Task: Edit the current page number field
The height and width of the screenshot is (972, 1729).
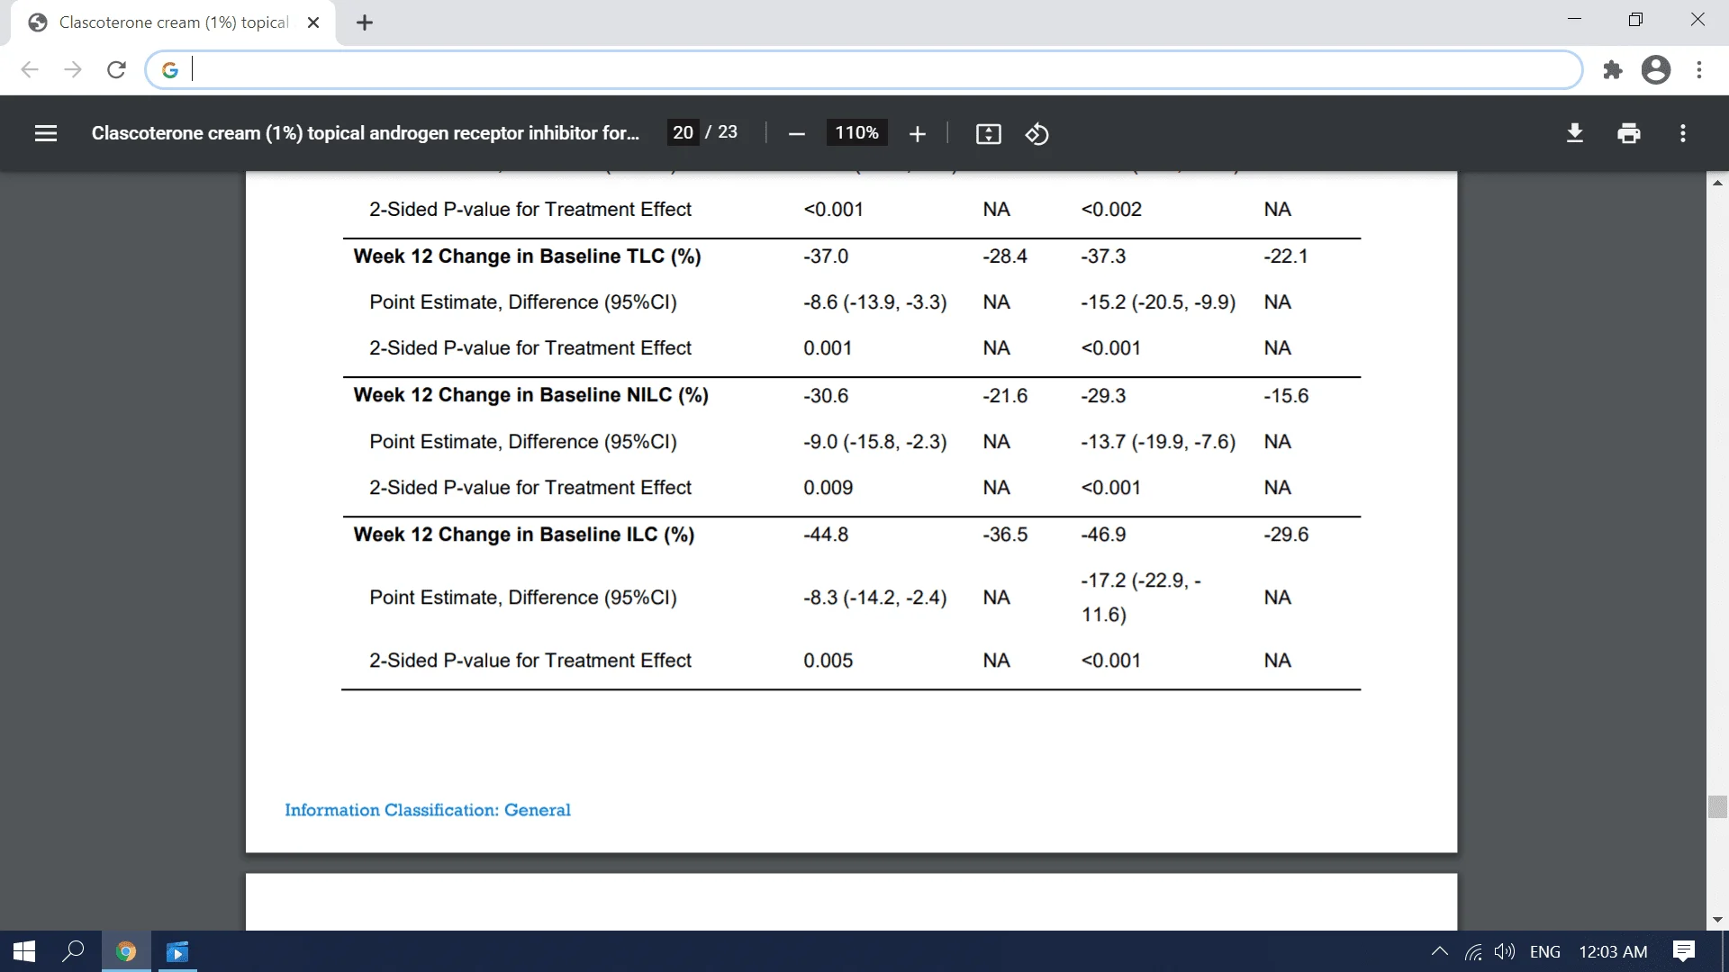Action: (683, 132)
